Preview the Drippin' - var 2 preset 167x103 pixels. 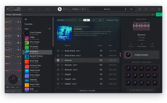pyautogui.click(x=58, y=84)
